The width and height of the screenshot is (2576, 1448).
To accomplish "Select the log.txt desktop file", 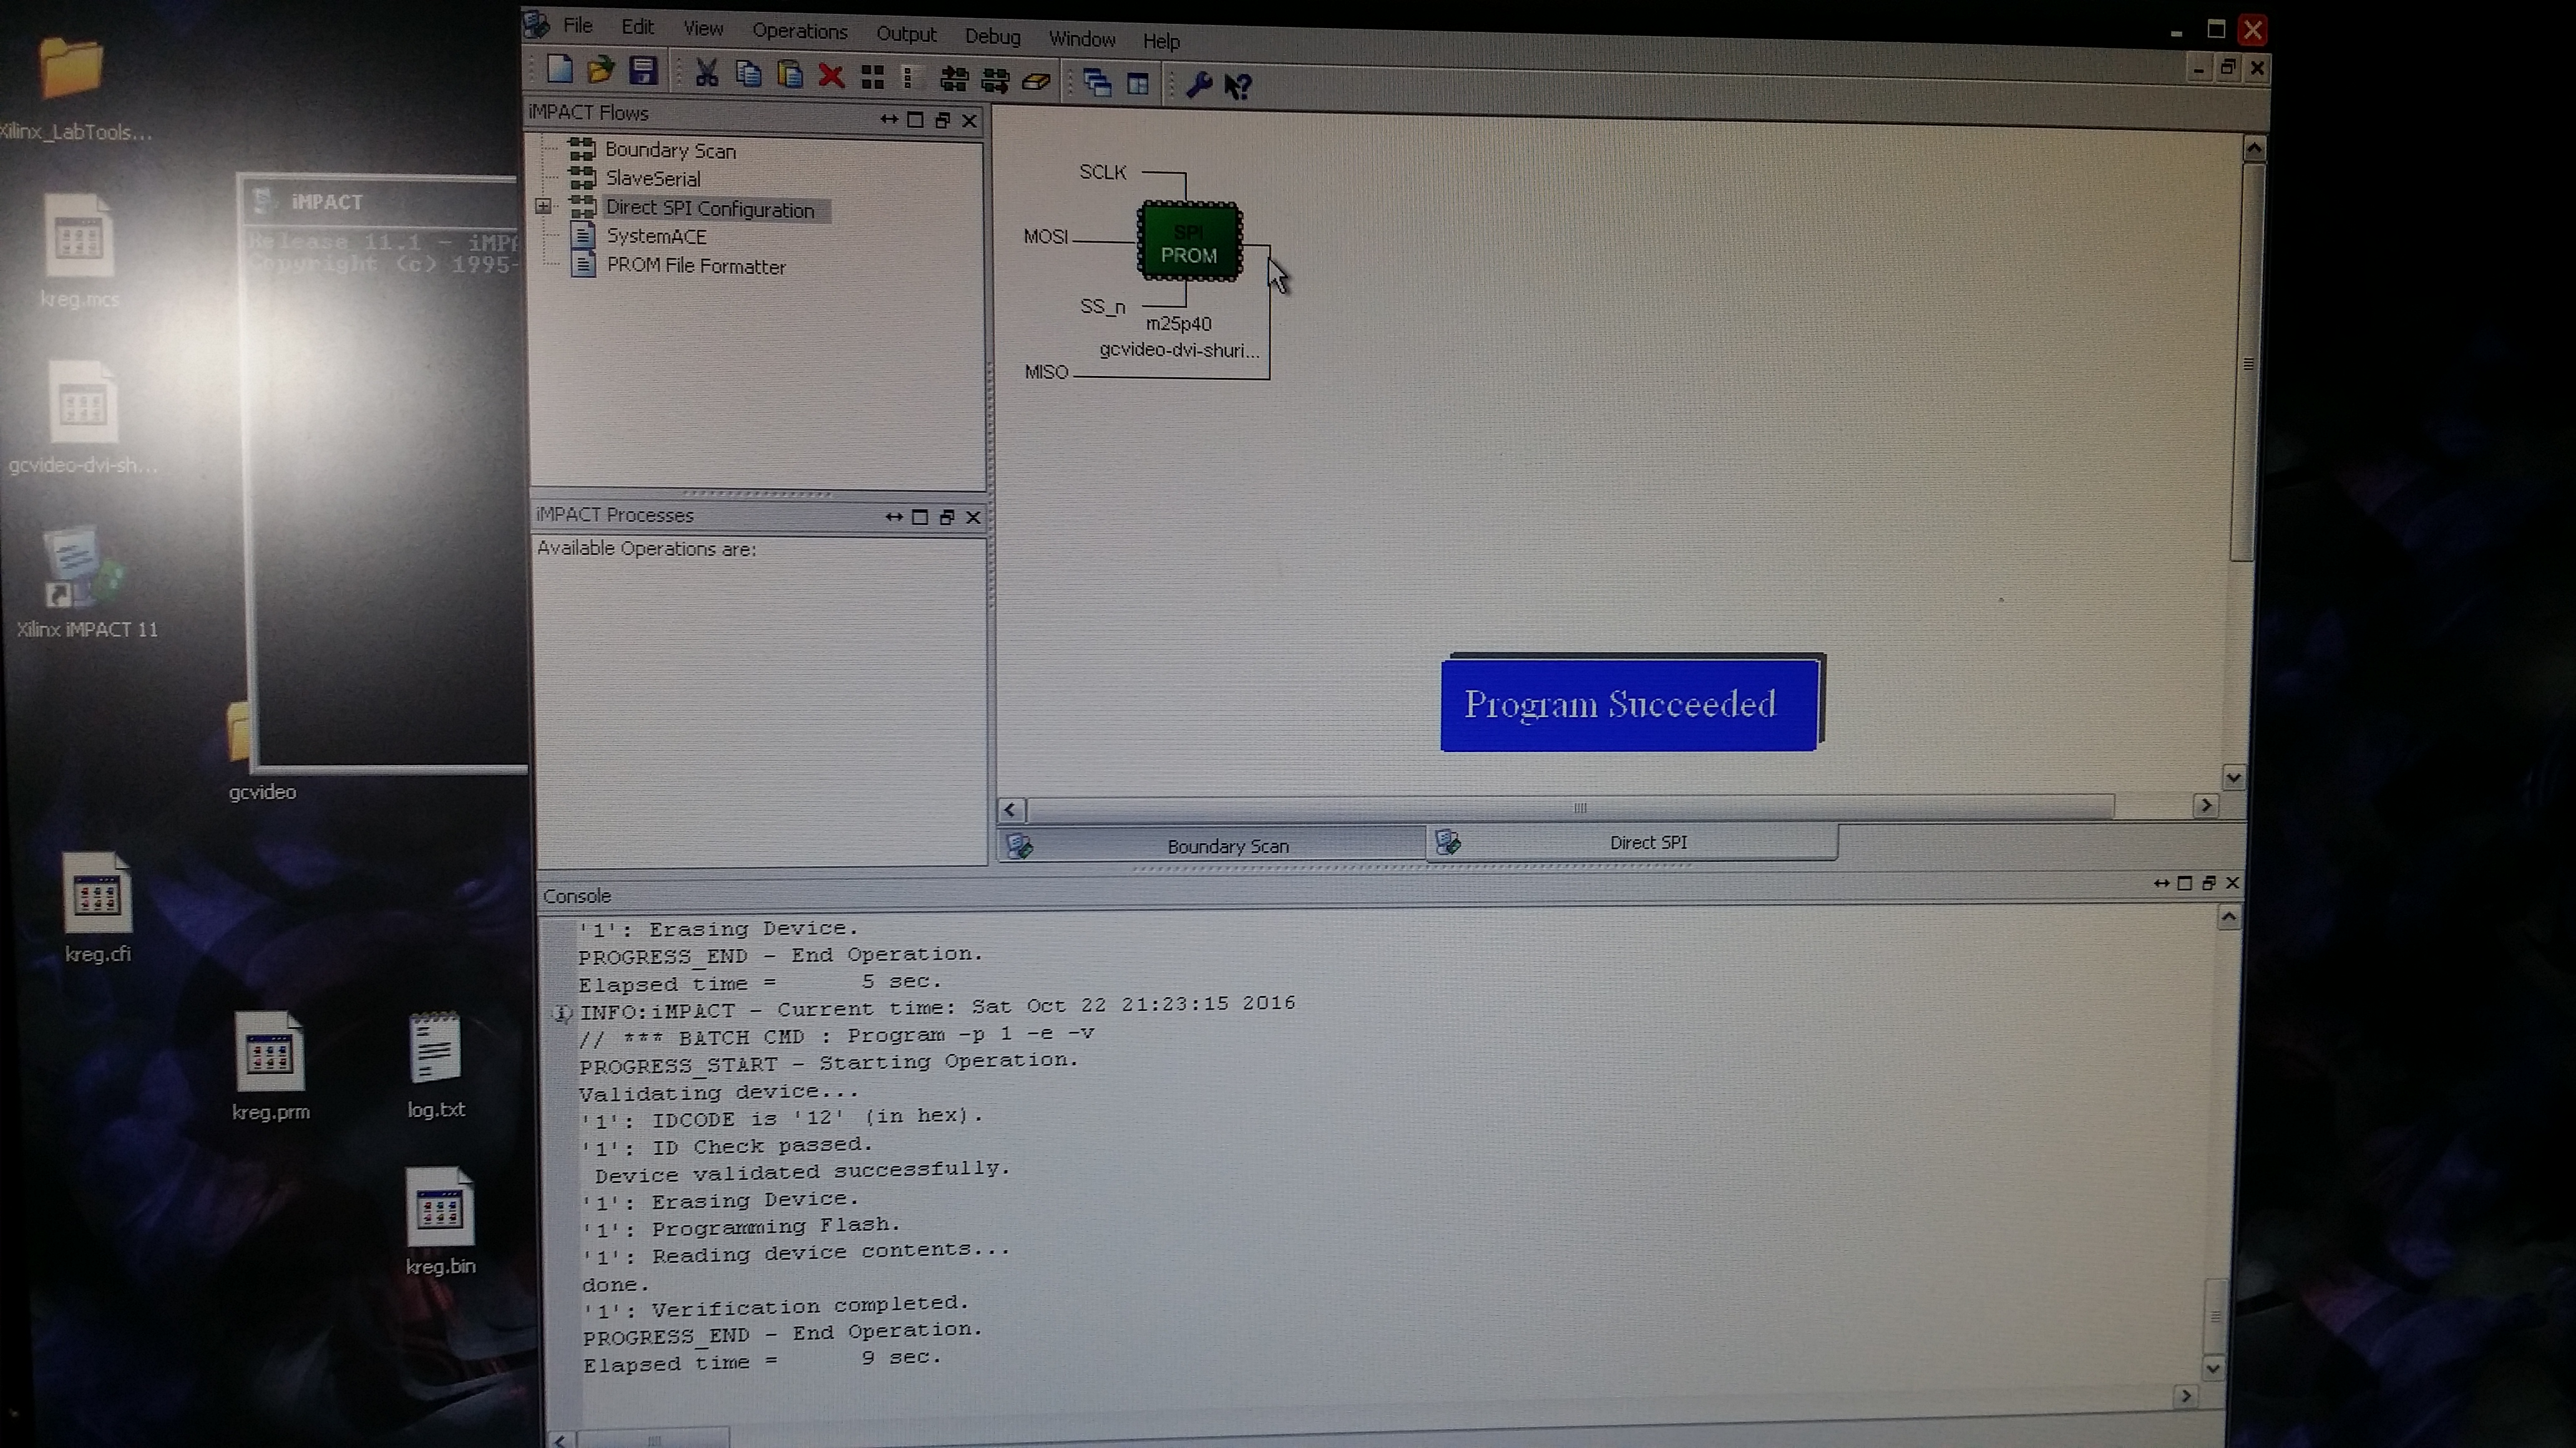I will pyautogui.click(x=436, y=1064).
